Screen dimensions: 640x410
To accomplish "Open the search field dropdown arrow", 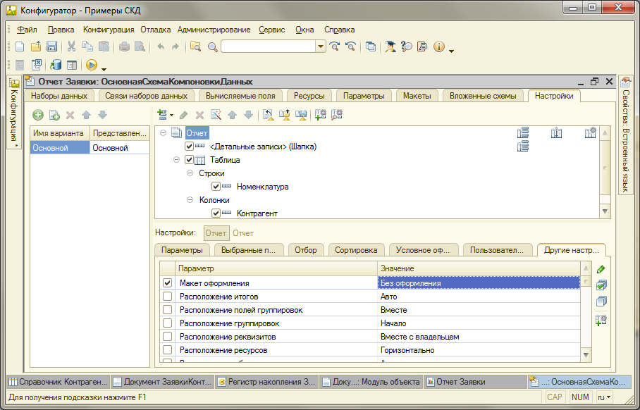I will [321, 46].
